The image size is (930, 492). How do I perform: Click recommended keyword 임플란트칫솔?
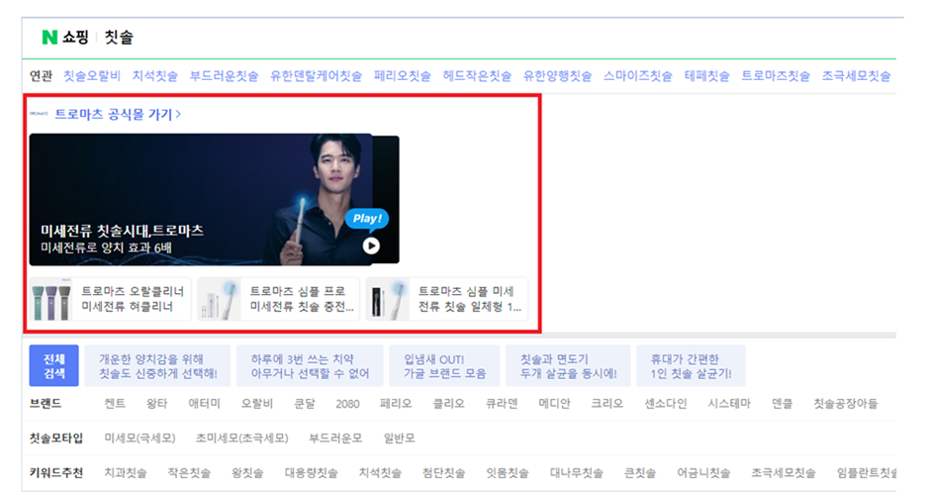click(x=866, y=473)
